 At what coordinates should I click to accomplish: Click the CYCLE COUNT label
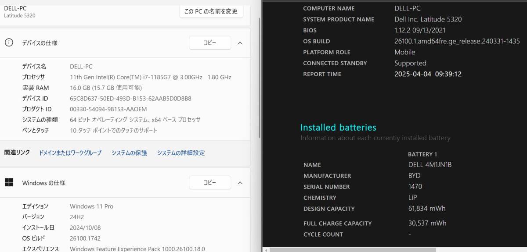(323, 234)
